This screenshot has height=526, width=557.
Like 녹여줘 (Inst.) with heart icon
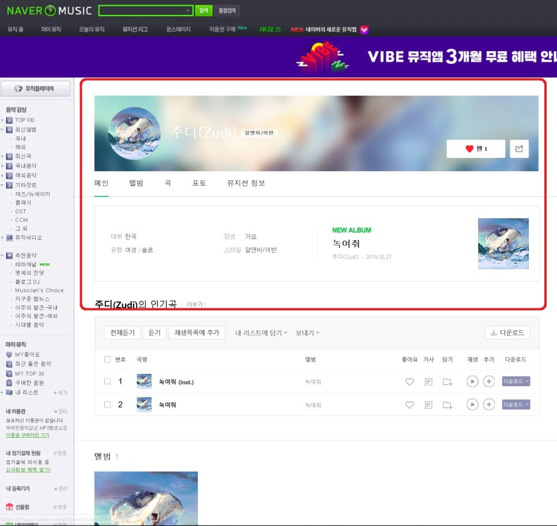coord(409,382)
